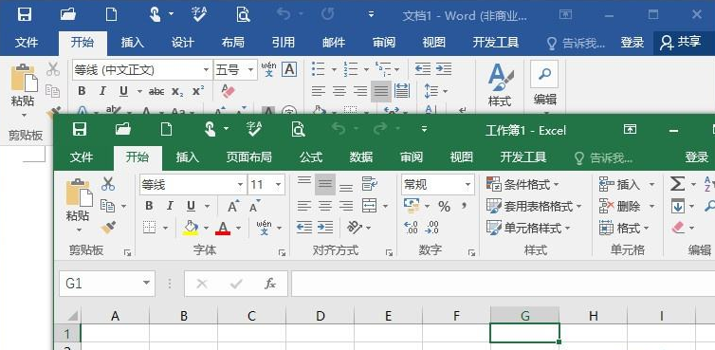Toggle justify alignment in Word
Viewport: 715px width, 350px height.
(381, 91)
